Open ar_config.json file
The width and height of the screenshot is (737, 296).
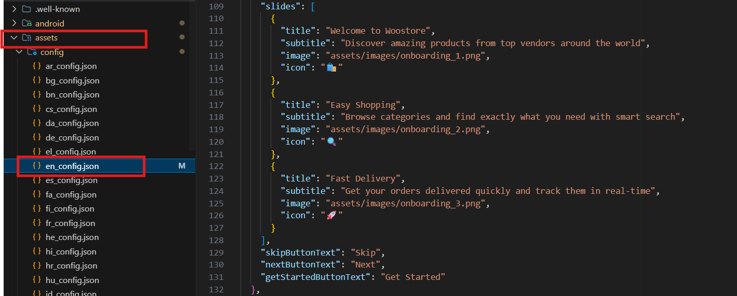coord(71,66)
